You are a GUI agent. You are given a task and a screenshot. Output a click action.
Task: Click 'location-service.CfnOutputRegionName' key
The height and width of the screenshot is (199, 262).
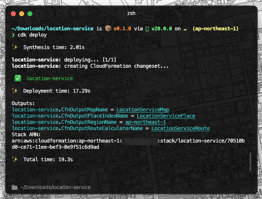click(64, 122)
